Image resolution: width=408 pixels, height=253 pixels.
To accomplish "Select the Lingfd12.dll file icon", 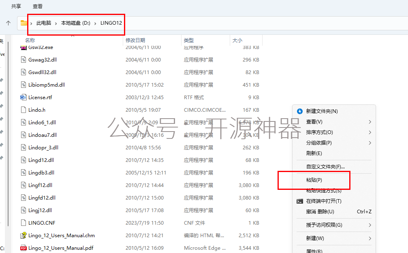I will click(x=23, y=198).
